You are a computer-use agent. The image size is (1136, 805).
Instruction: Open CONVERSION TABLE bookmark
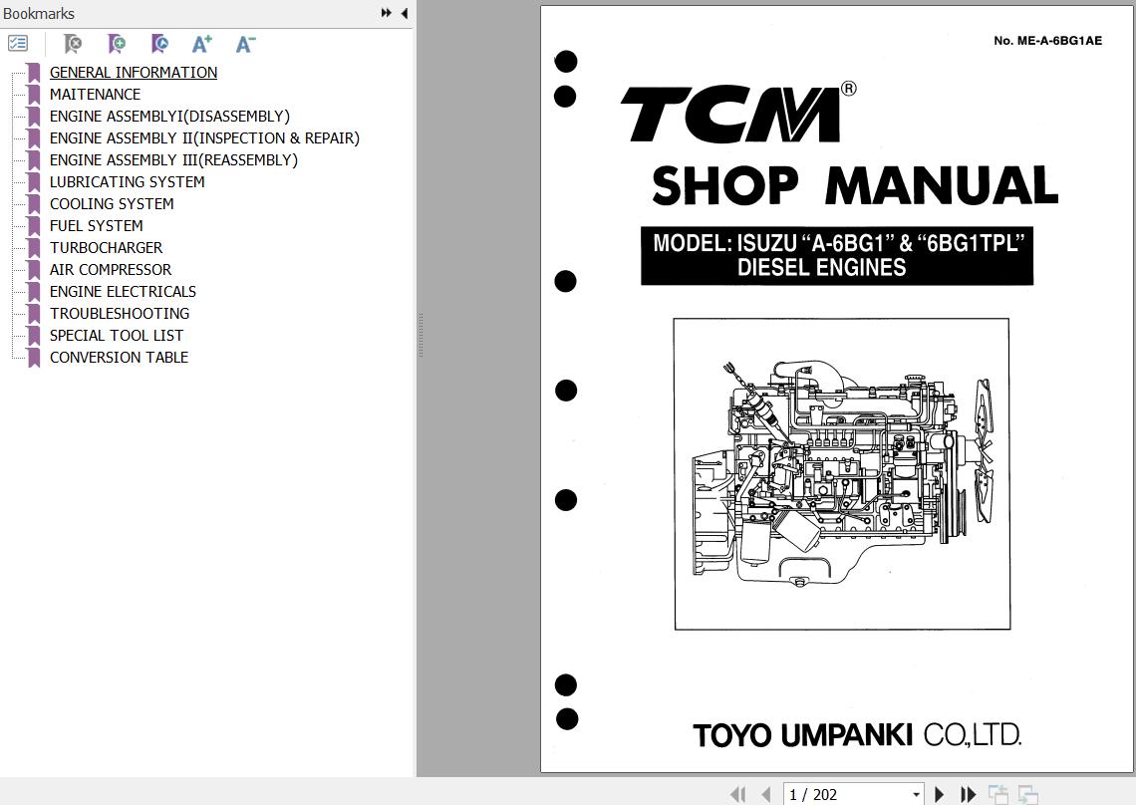119,358
